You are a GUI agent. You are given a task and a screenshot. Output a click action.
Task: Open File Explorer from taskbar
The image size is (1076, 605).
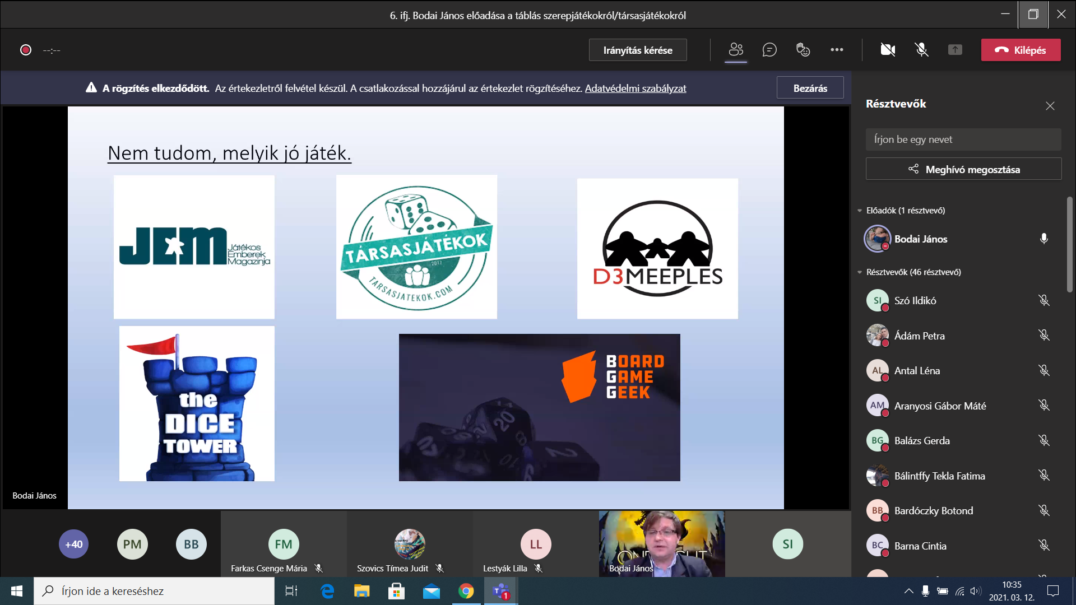point(362,591)
